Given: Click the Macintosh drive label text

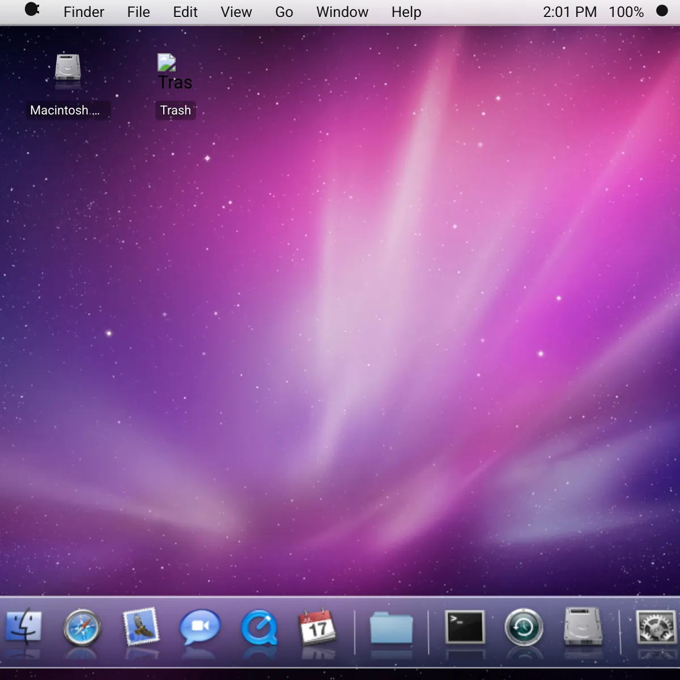Looking at the screenshot, I should point(65,110).
